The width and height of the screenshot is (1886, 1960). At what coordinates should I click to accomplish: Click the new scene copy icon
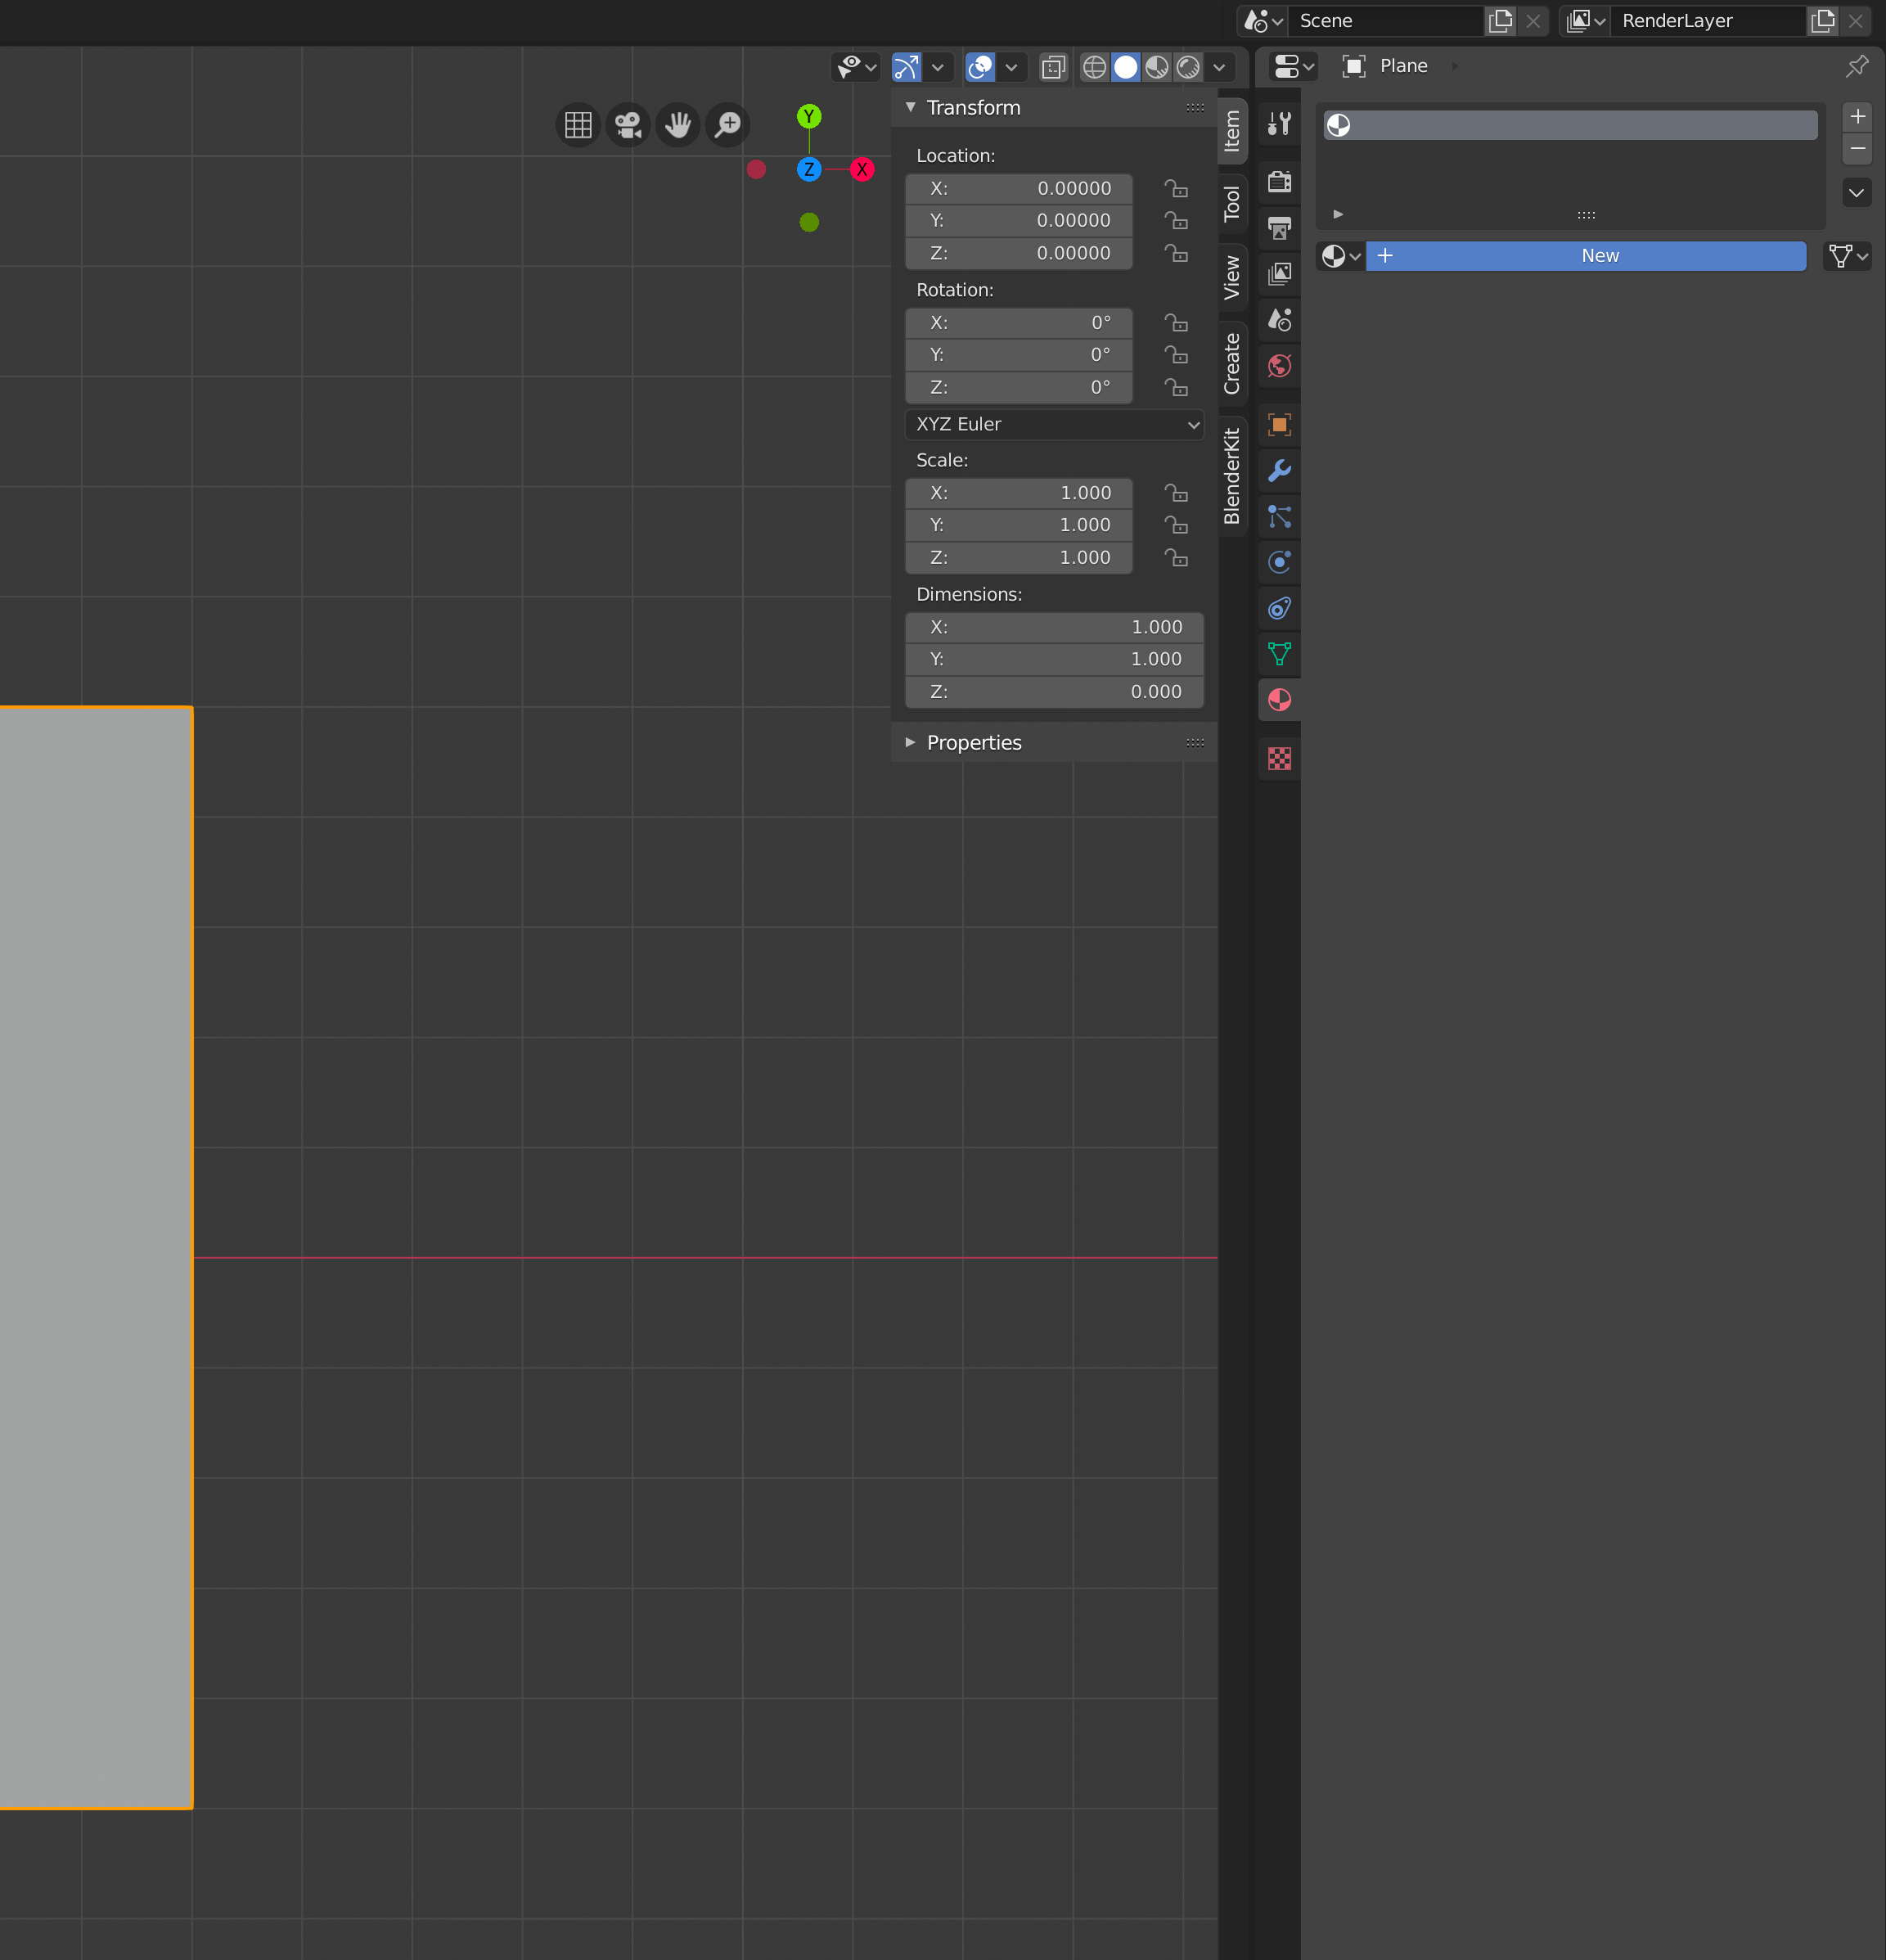[x=1501, y=21]
